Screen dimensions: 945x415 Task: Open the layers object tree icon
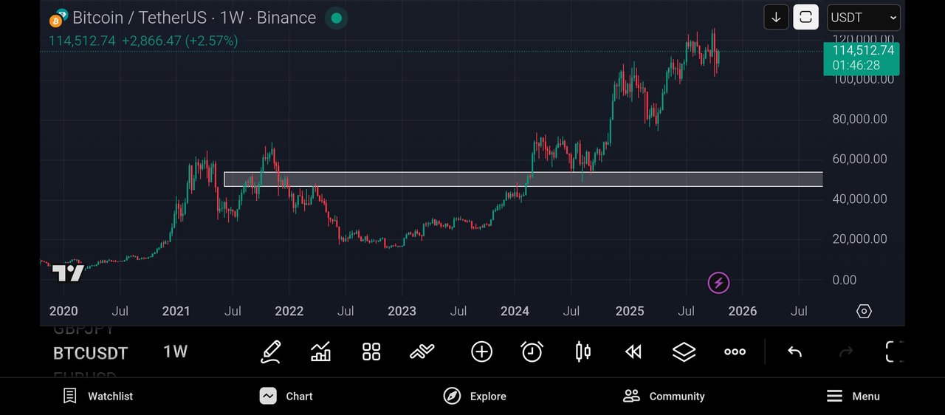[684, 352]
